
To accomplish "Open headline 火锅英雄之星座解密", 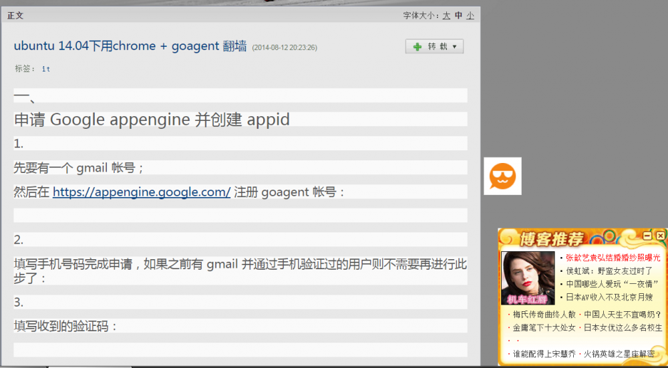I will coord(619,354).
